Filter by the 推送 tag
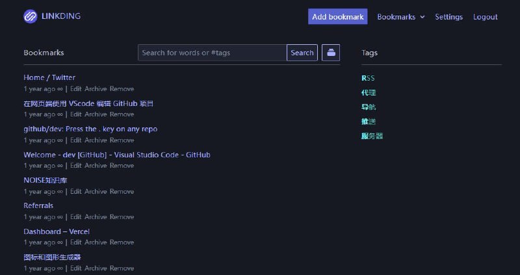Viewport: 520px width, 275px height. point(369,122)
